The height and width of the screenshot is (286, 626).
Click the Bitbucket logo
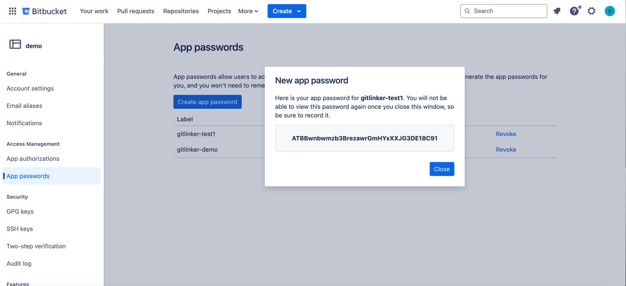pyautogui.click(x=44, y=11)
